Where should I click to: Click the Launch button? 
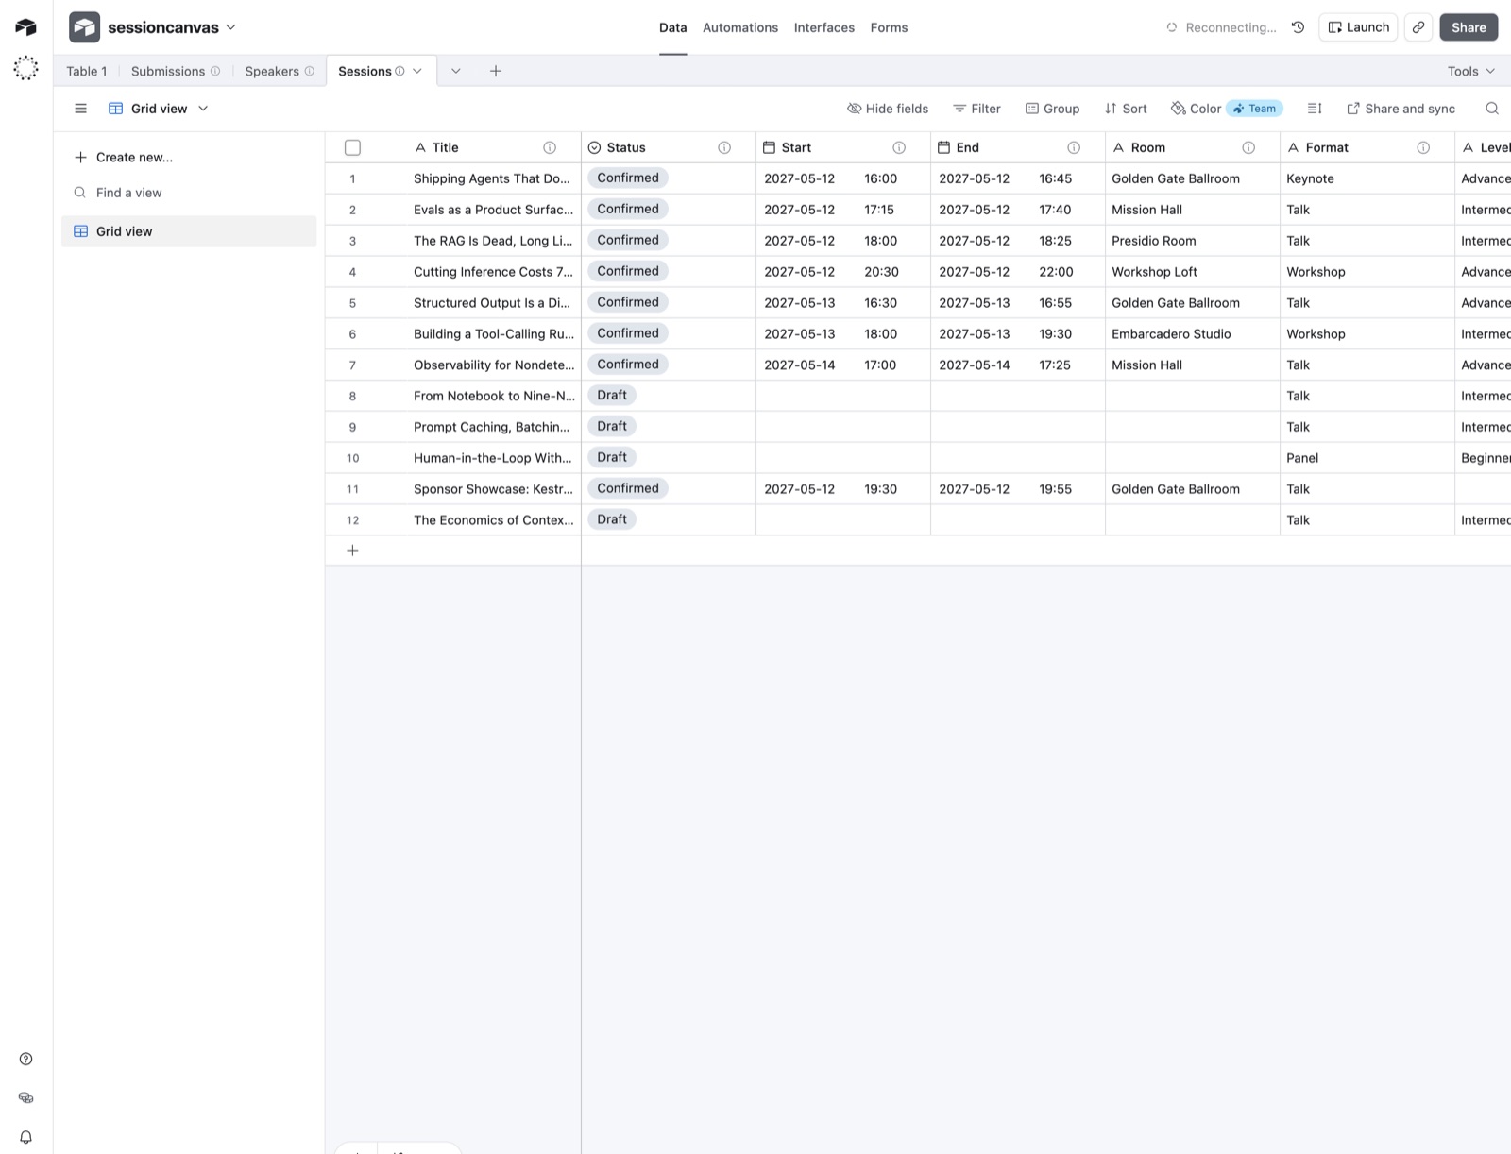[x=1358, y=27]
